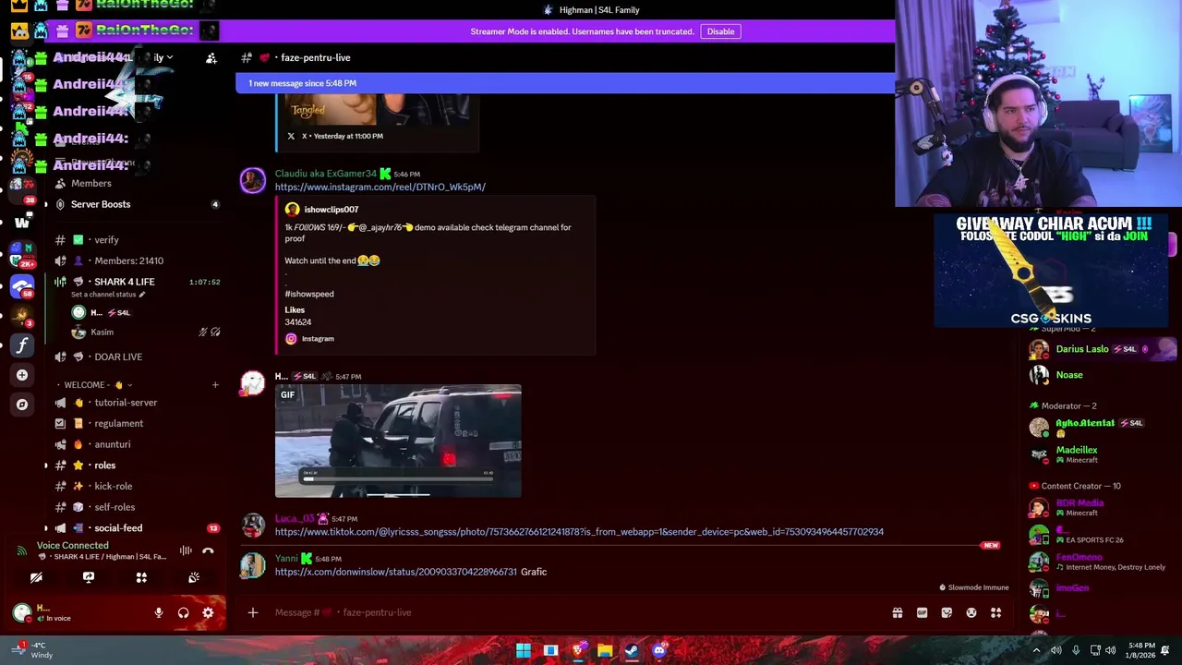The height and width of the screenshot is (665, 1182).
Task: Open the roles channel
Action: 104,465
